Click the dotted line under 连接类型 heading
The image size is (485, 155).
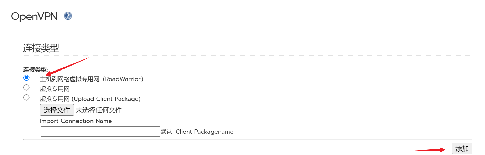click(x=248, y=55)
